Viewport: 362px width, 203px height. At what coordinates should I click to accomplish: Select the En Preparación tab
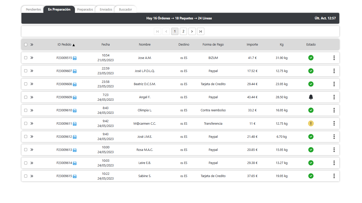59,10
